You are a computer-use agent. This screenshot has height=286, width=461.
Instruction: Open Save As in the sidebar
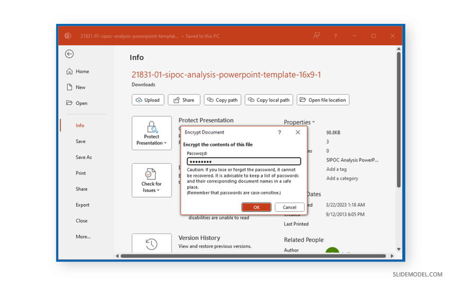(84, 157)
